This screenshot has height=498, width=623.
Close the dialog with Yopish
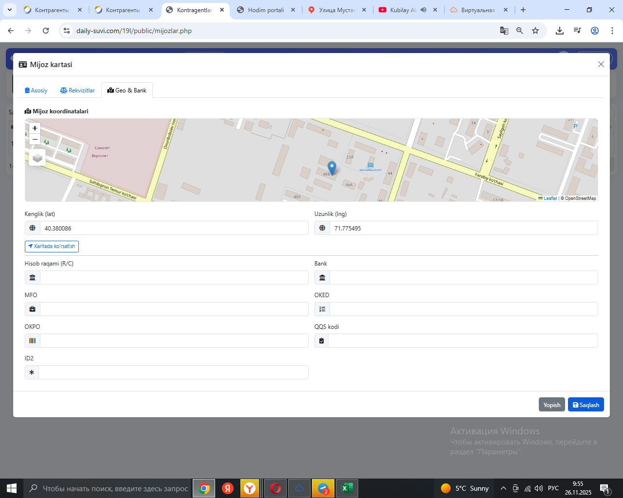coord(551,405)
